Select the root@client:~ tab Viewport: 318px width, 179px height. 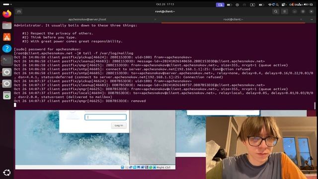click(233, 19)
